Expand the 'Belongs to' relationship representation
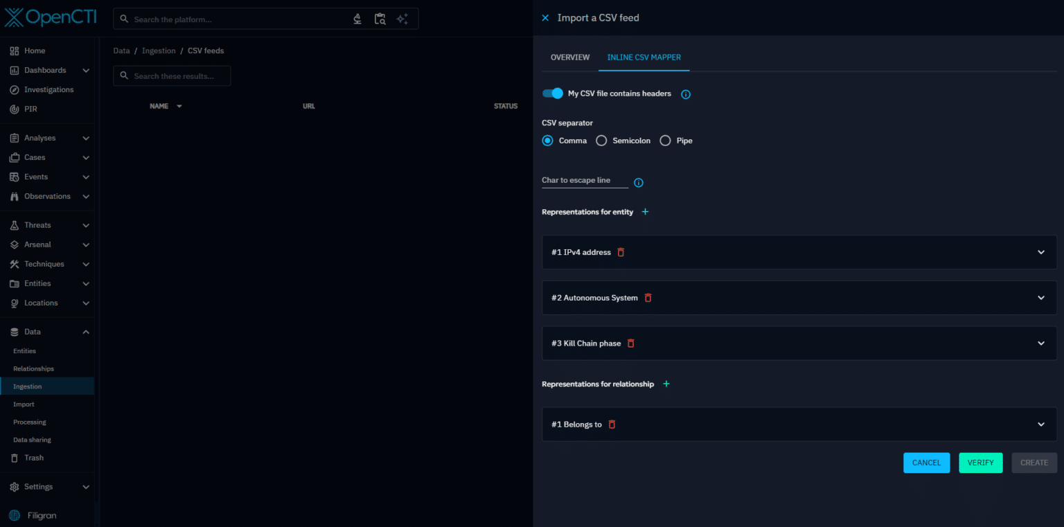Viewport: 1064px width, 527px height. [1040, 424]
